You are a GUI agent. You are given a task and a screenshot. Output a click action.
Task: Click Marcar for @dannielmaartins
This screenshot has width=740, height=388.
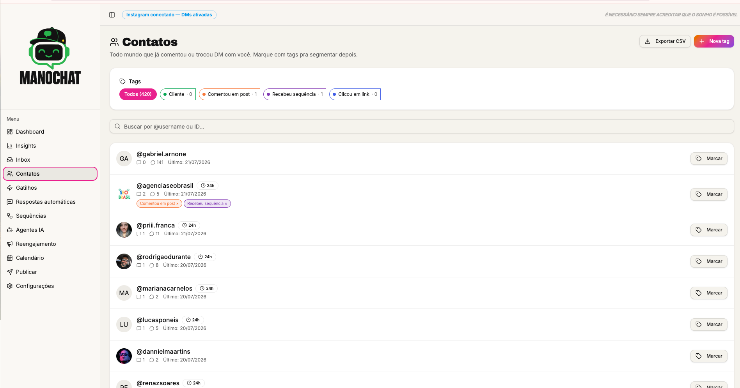[x=709, y=356]
